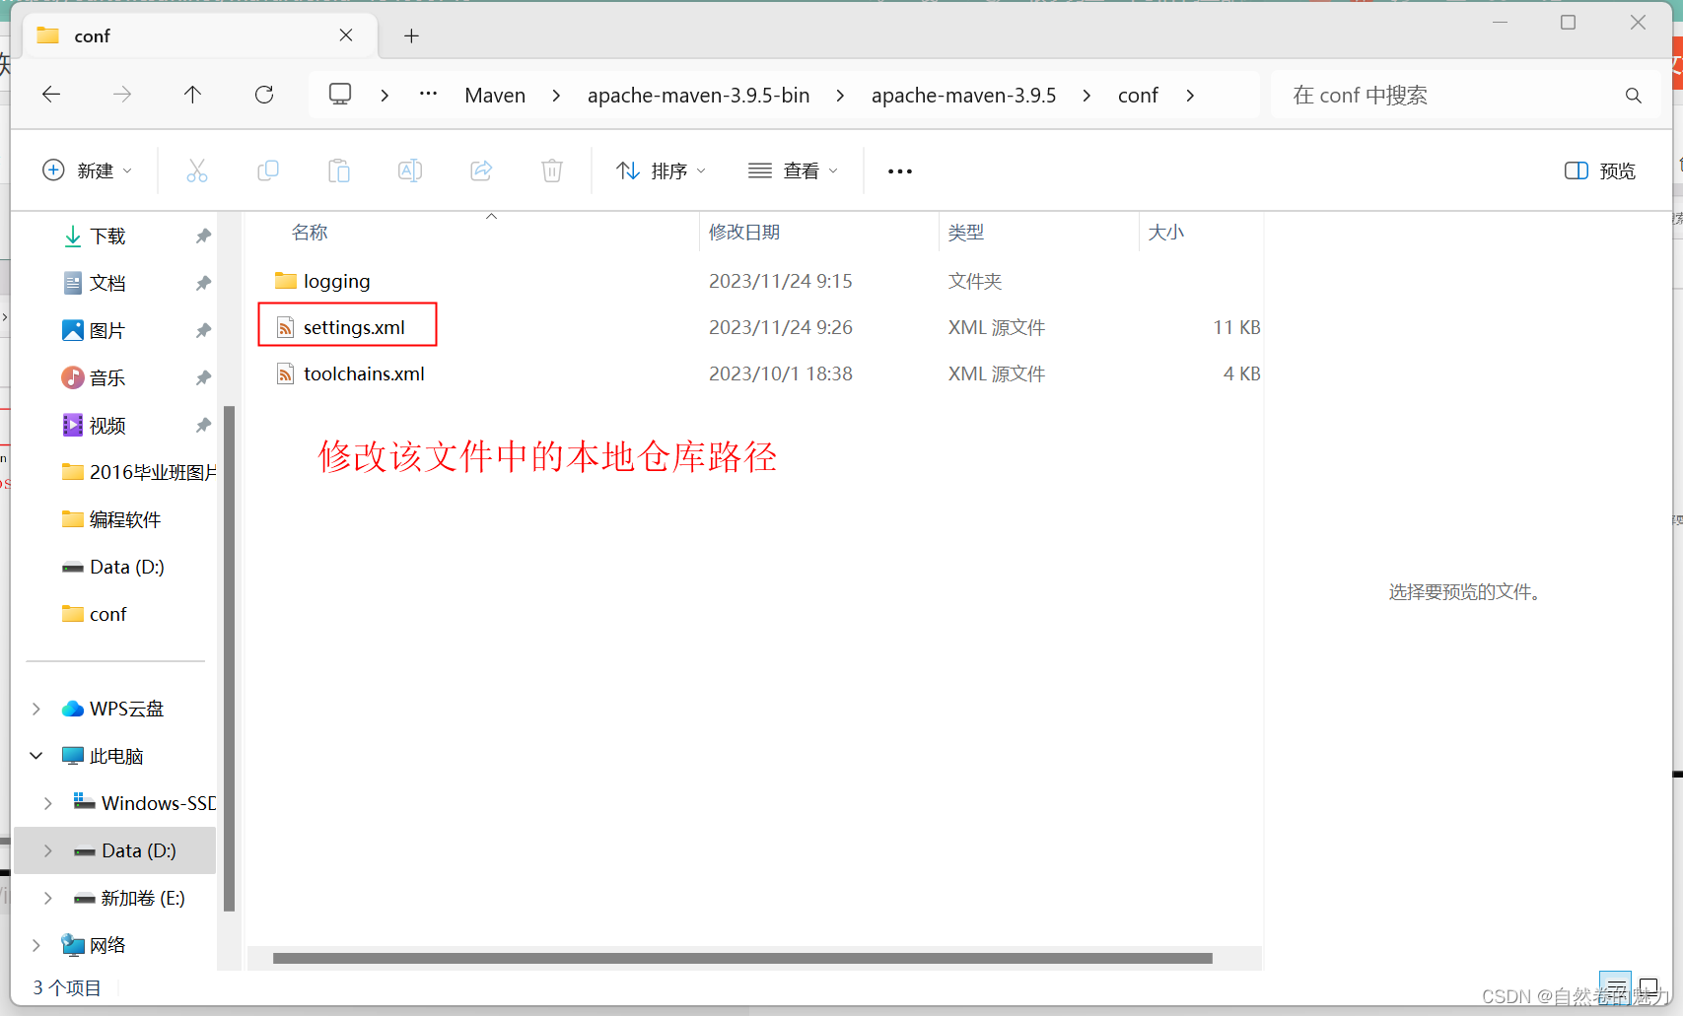The height and width of the screenshot is (1016, 1683).
Task: Click pin icon next to 视频
Action: pos(203,425)
